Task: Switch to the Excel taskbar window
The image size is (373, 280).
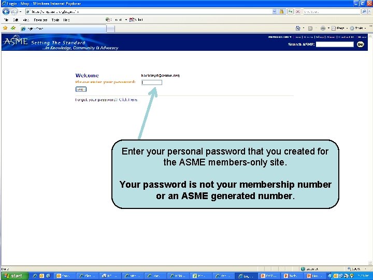Action: tap(200, 276)
